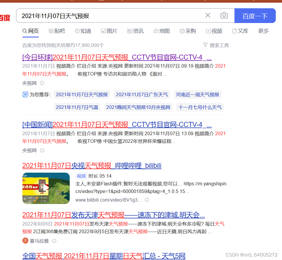Click the 百度一下 search button
This screenshot has height=260, width=282.
tap(255, 16)
